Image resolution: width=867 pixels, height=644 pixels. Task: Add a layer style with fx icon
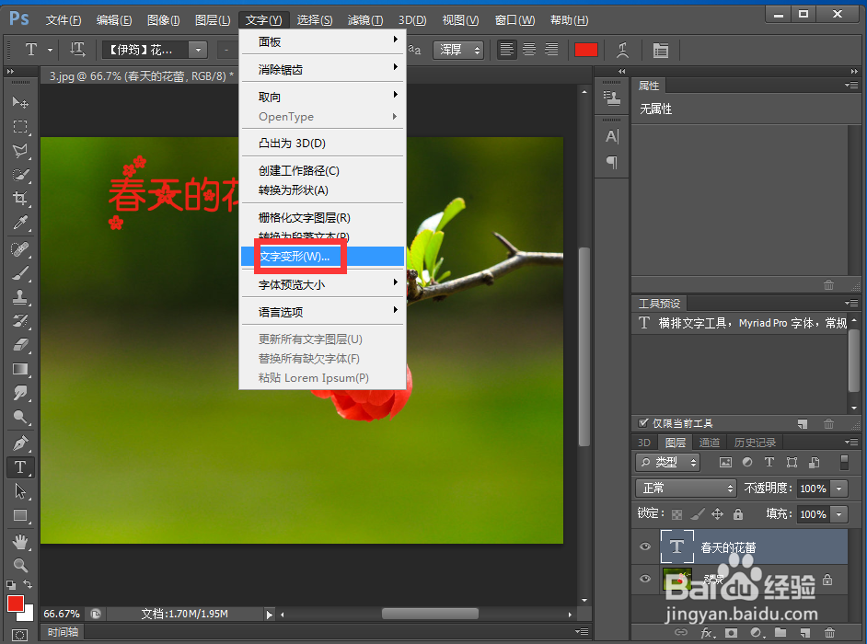706,632
